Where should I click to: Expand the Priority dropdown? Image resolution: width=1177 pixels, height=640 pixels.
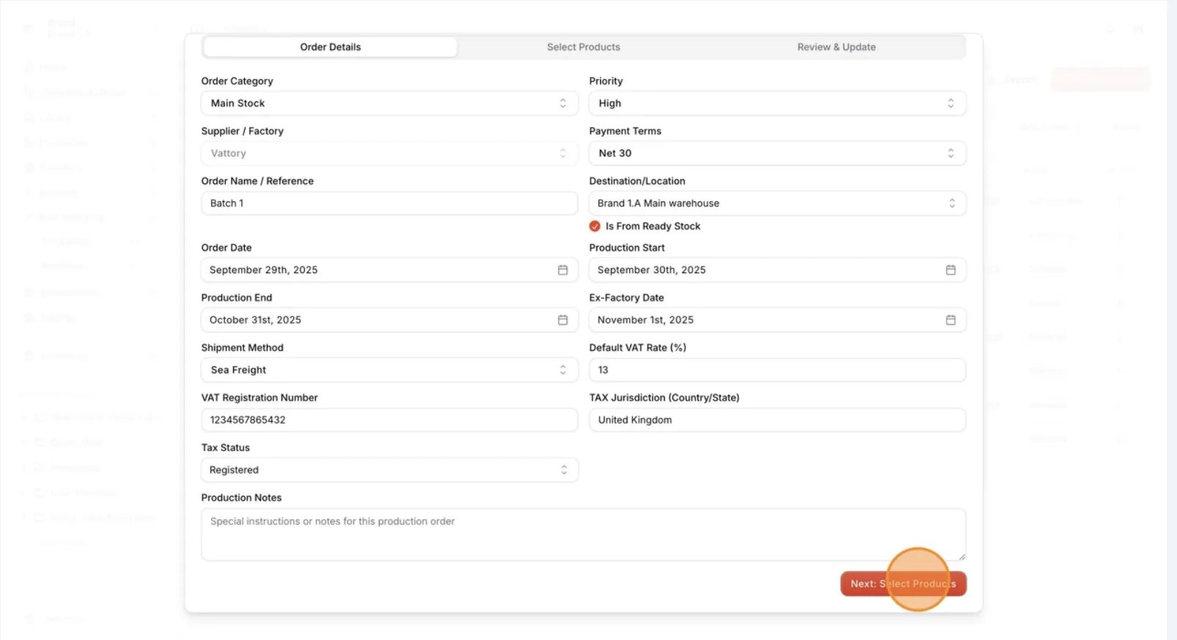click(778, 103)
